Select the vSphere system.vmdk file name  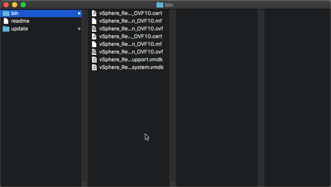(x=131, y=67)
